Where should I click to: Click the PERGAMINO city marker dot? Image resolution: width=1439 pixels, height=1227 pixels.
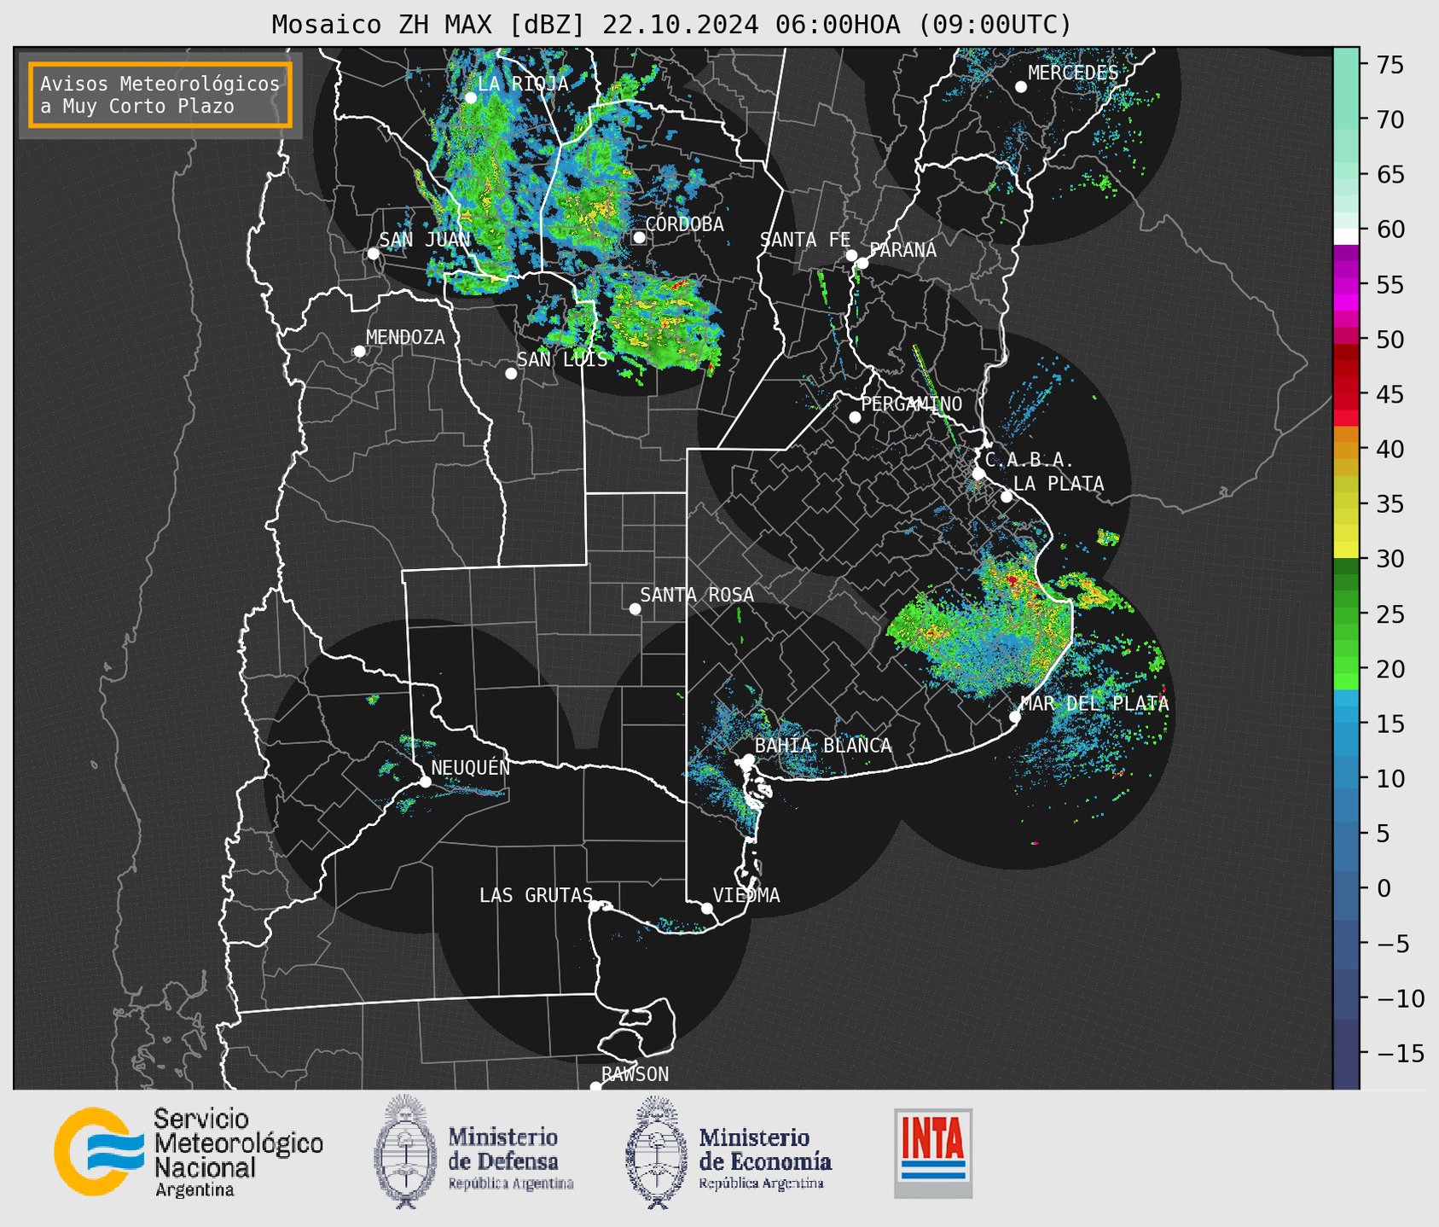tap(855, 417)
